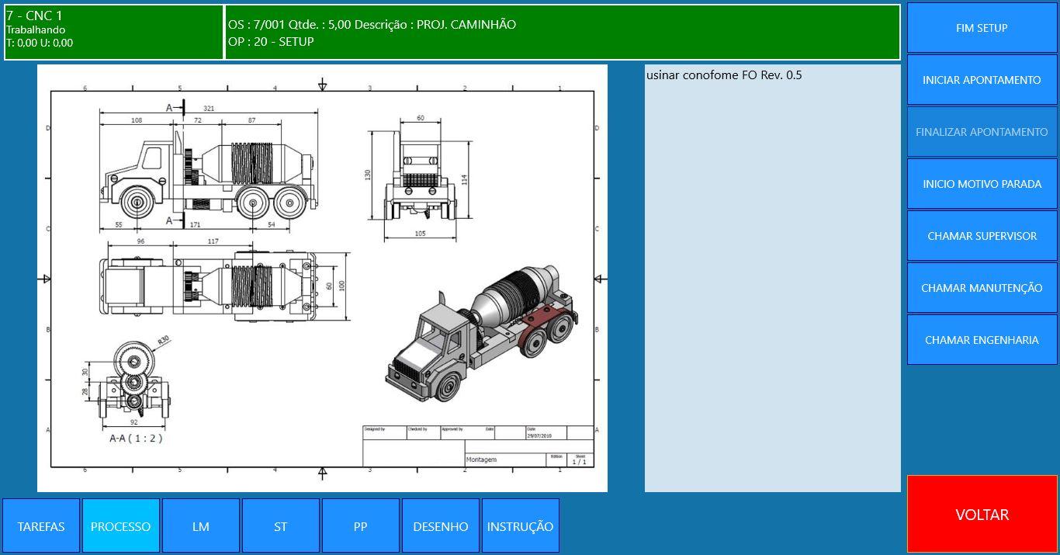Start logging with INICIAR APONTAMENTO
1060x555 pixels.
[982, 80]
